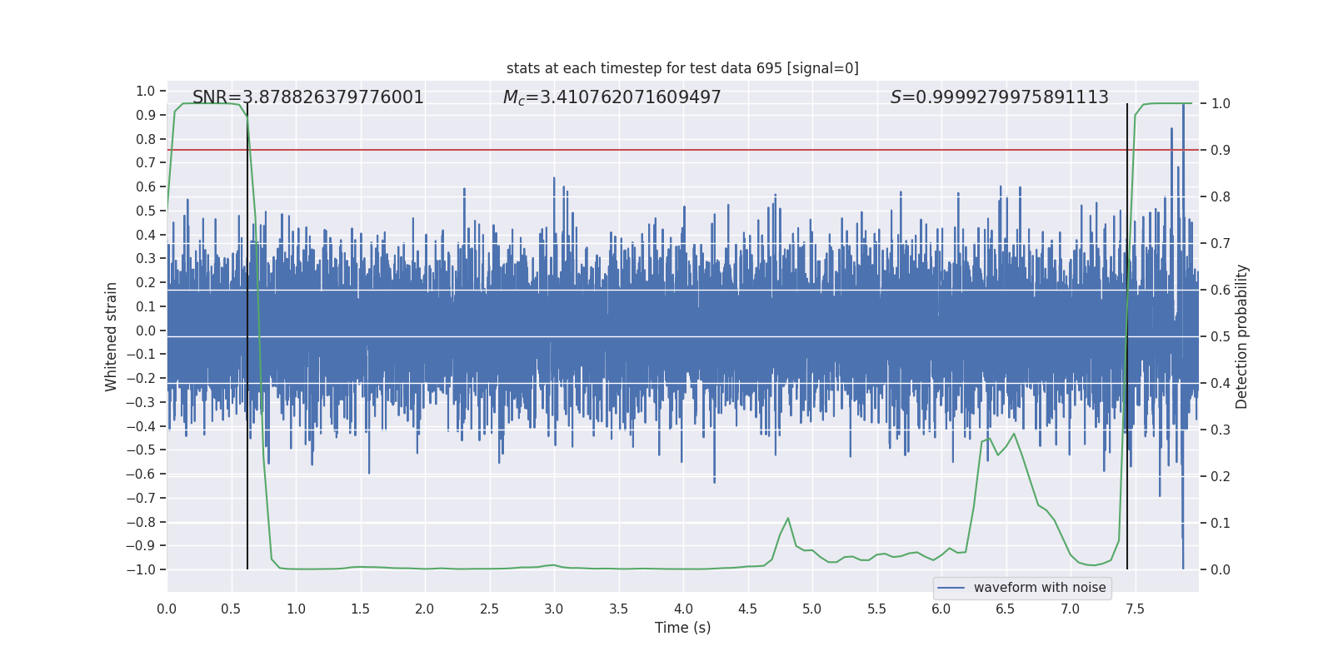The height and width of the screenshot is (666, 1333).
Task: Click the x-axis tick label 5.0
Action: 812,609
